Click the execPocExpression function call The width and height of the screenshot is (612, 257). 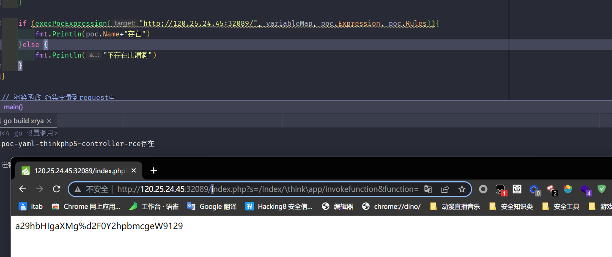point(71,23)
